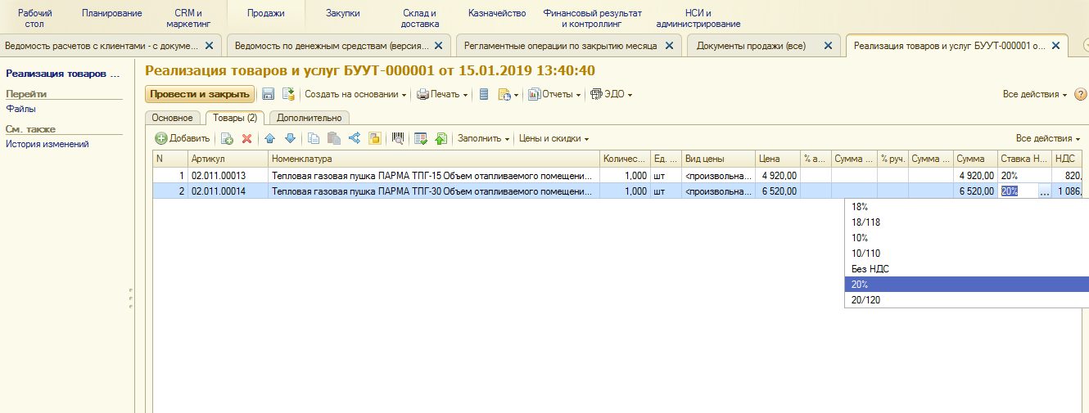Copy rows to the clipboard icon
This screenshot has width=1089, height=413.
click(314, 138)
